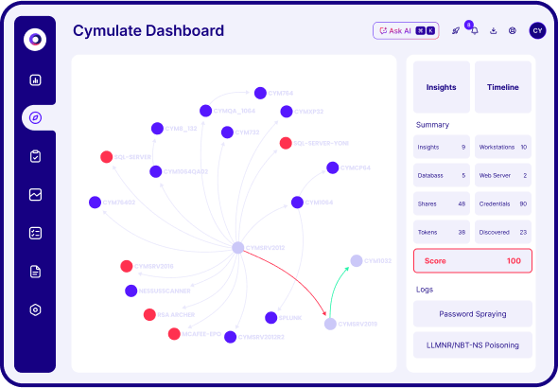This screenshot has height=388, width=558.
Task: Click the CYMSRV2012 node in graph
Action: coord(238,248)
